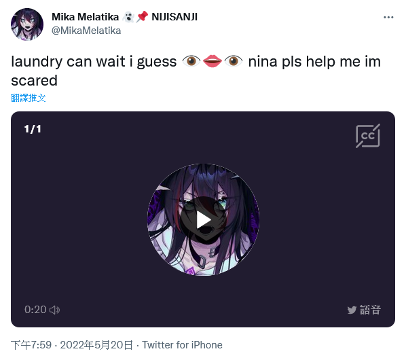Play the voice tweet audio
The image size is (406, 362).
tap(203, 219)
